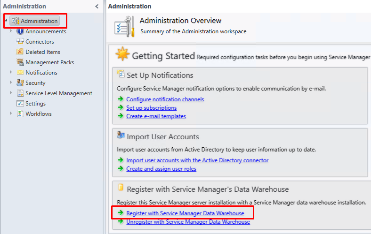This screenshot has height=234, width=371.
Task: Click the Set Up Notifications section icon
Action: point(121,74)
